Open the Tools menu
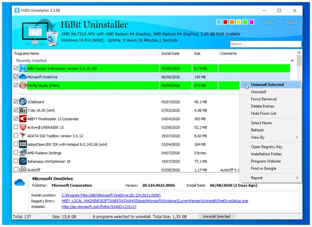Screen dimensions: 312x227 pos(269,23)
